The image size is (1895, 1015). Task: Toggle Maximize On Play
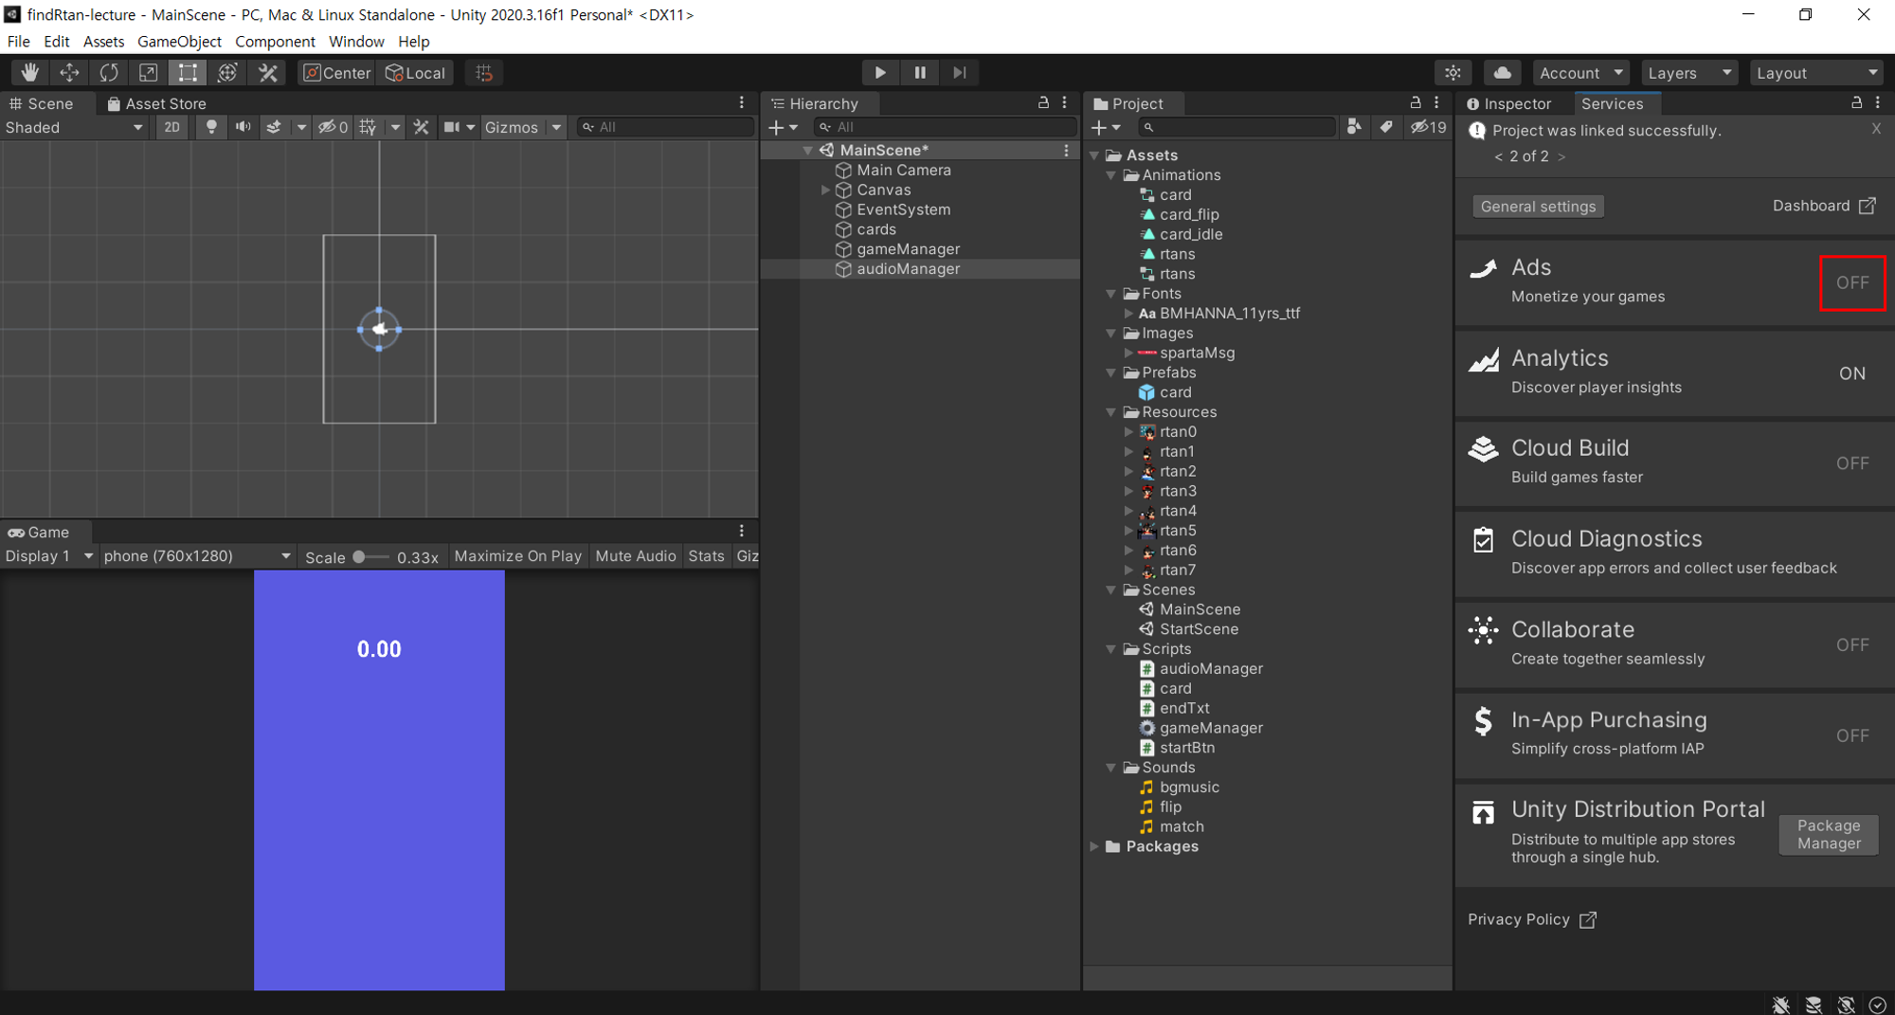tap(517, 556)
